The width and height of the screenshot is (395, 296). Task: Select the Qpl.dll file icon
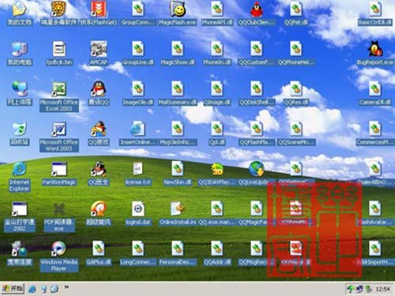pos(217,129)
